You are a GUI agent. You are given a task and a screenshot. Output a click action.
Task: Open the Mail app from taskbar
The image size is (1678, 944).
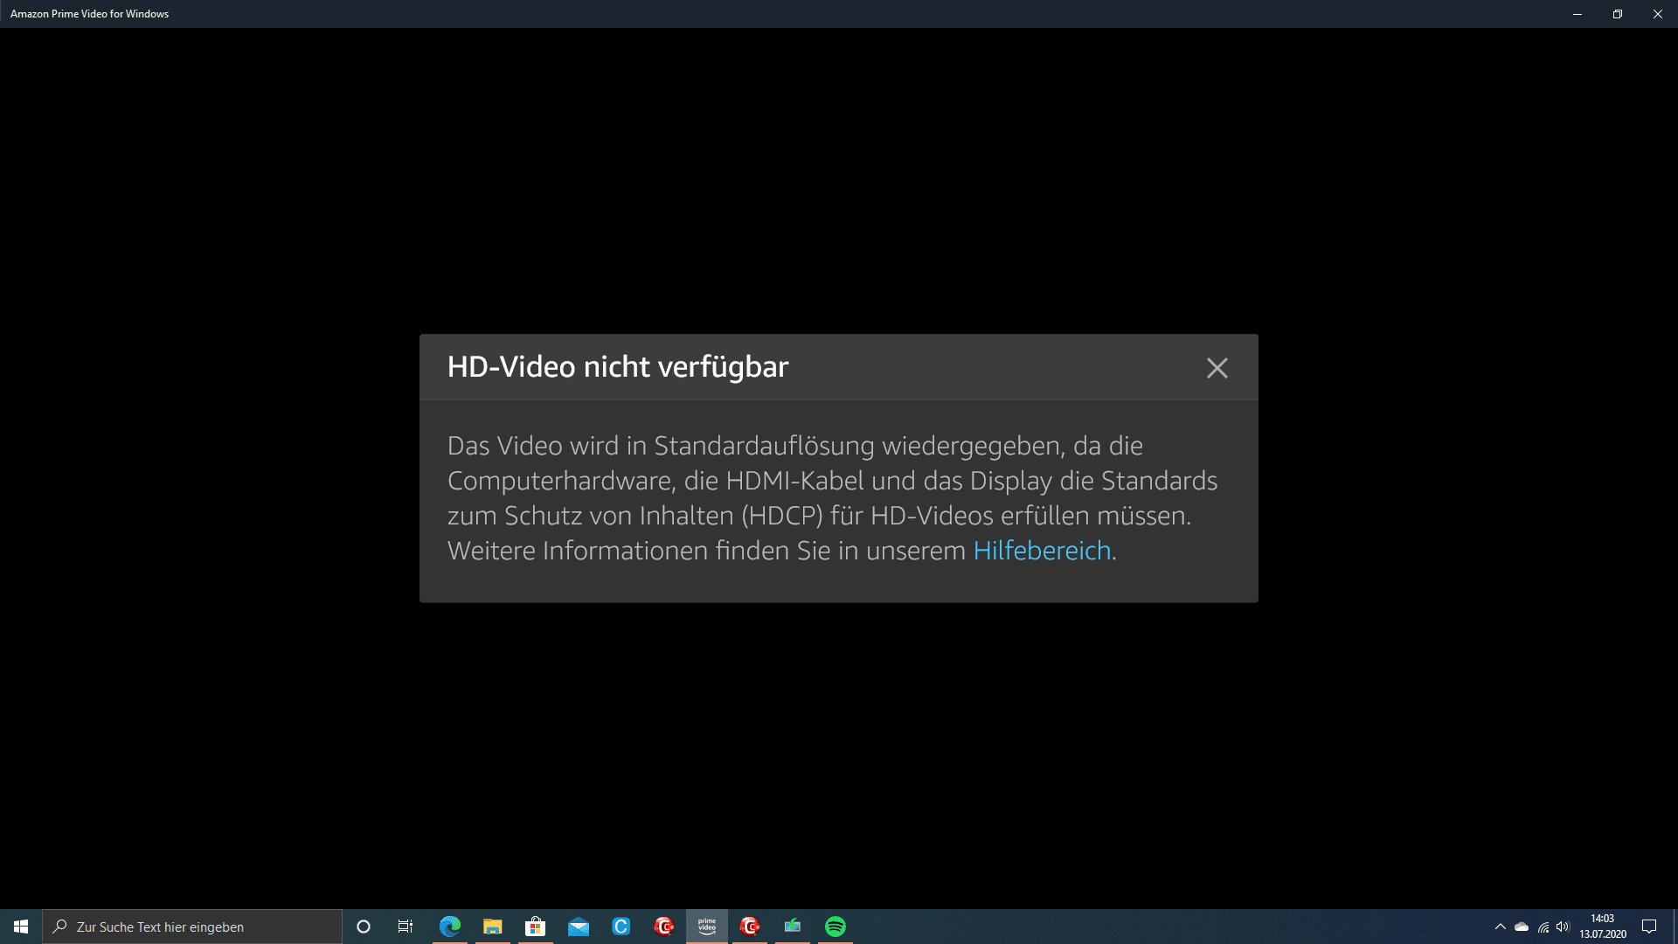point(579,927)
